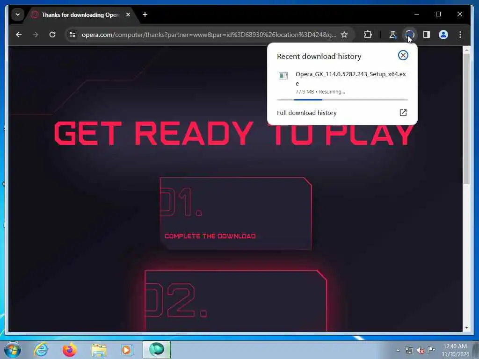Close the 'Thanks for downloading Opera' tab

[x=128, y=14]
